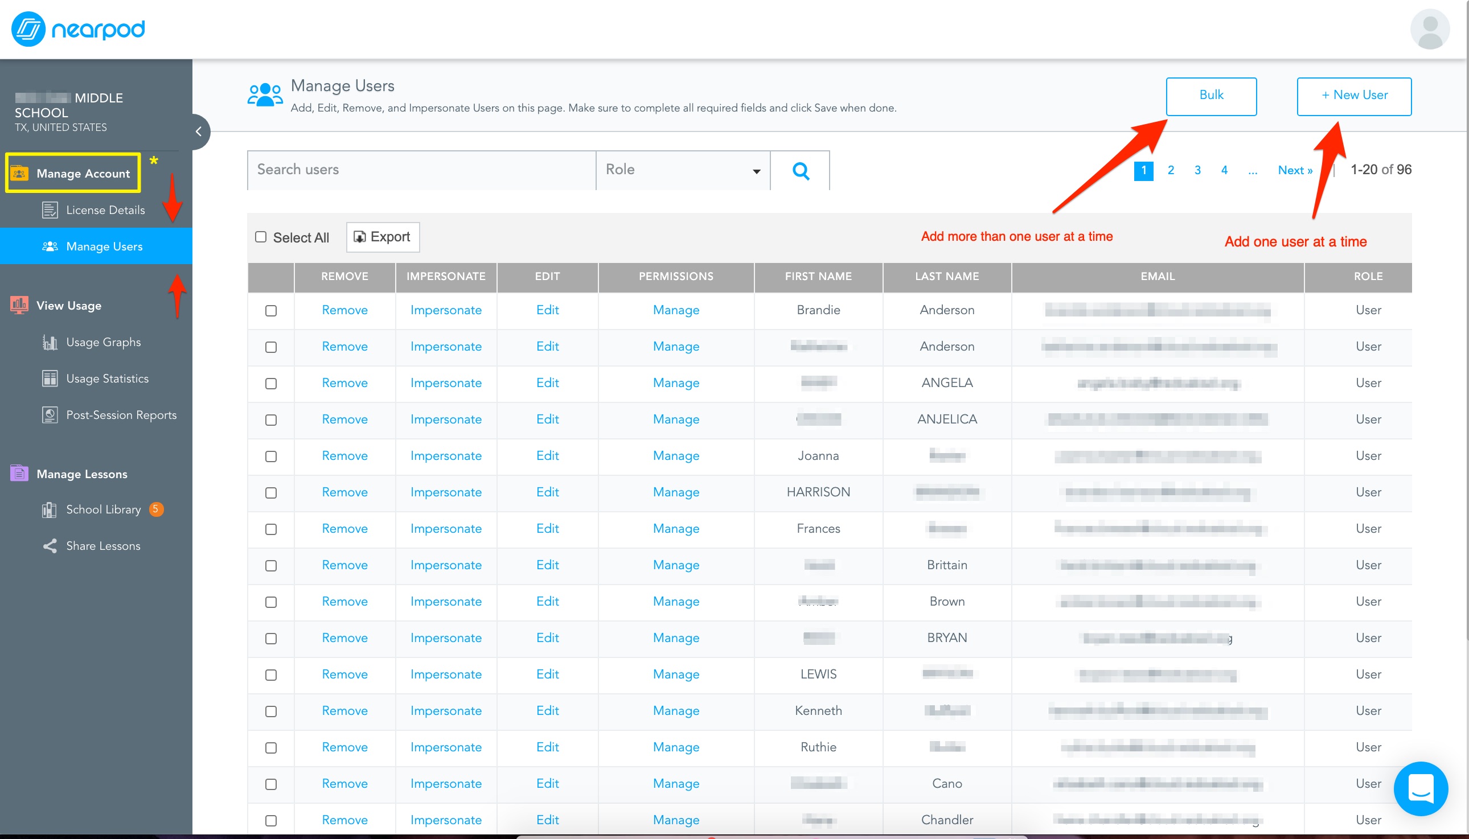This screenshot has width=1469, height=839.
Task: Select the Manage Account icon
Action: 20,173
